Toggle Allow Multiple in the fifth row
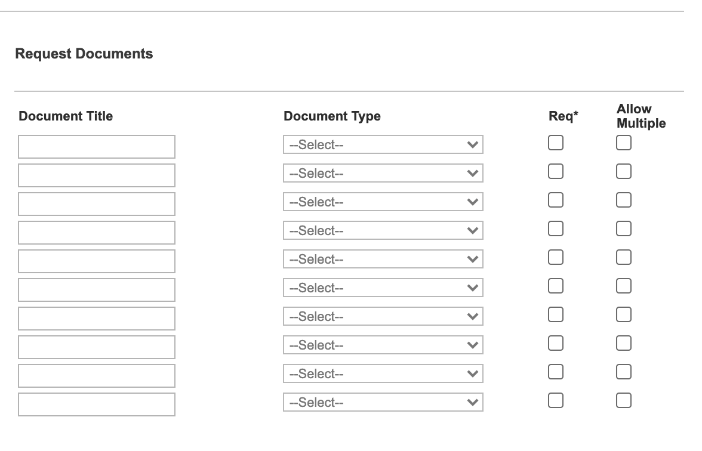 coord(624,258)
